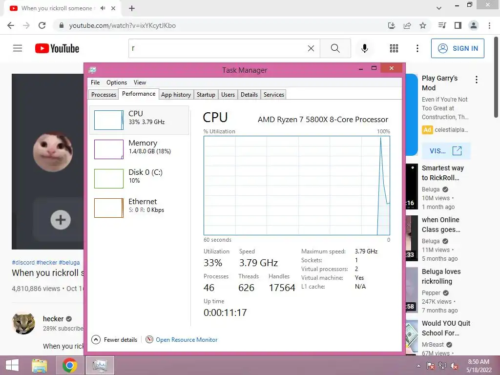Switch to the Services tab
The height and width of the screenshot is (375, 500).
pyautogui.click(x=274, y=95)
